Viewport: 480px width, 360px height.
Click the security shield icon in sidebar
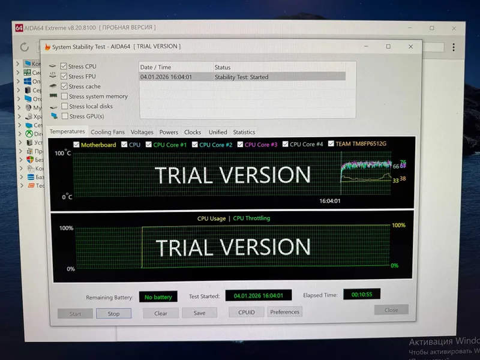[x=30, y=160]
